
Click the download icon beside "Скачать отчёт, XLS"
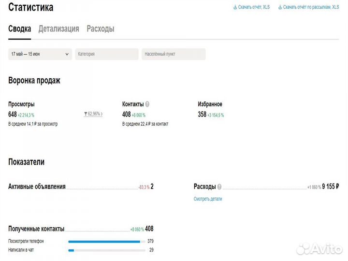pyautogui.click(x=235, y=7)
